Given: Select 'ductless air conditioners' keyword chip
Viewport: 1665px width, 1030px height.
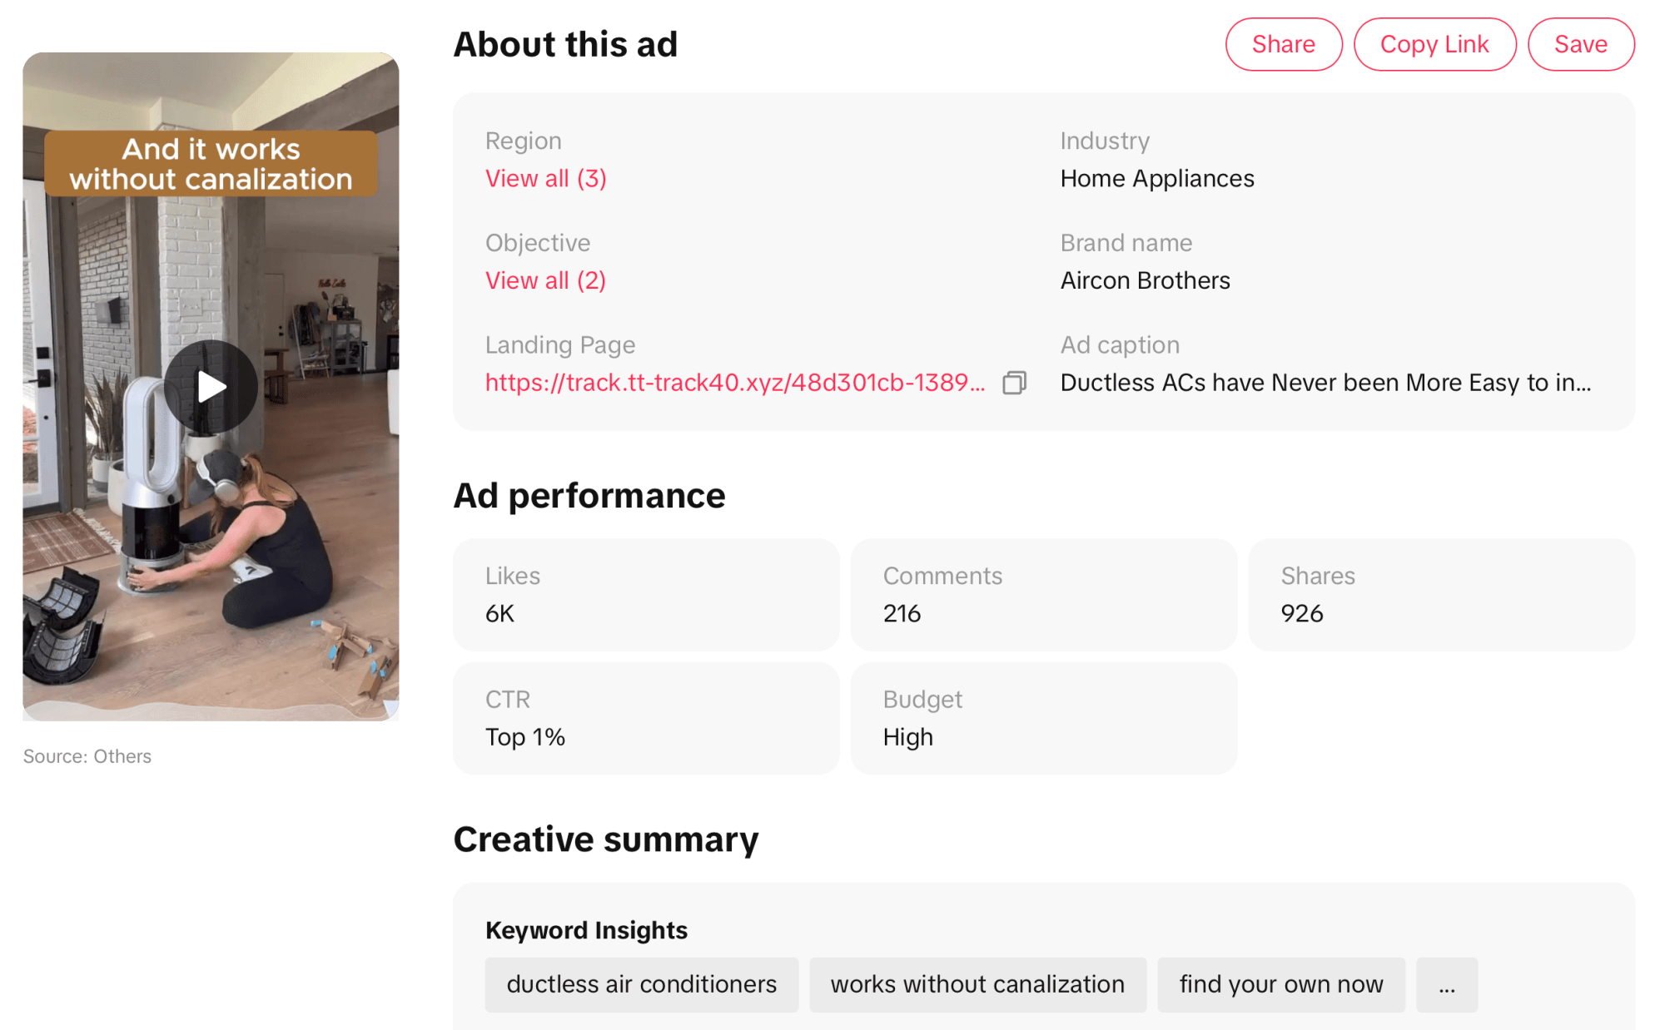Looking at the screenshot, I should click(642, 985).
